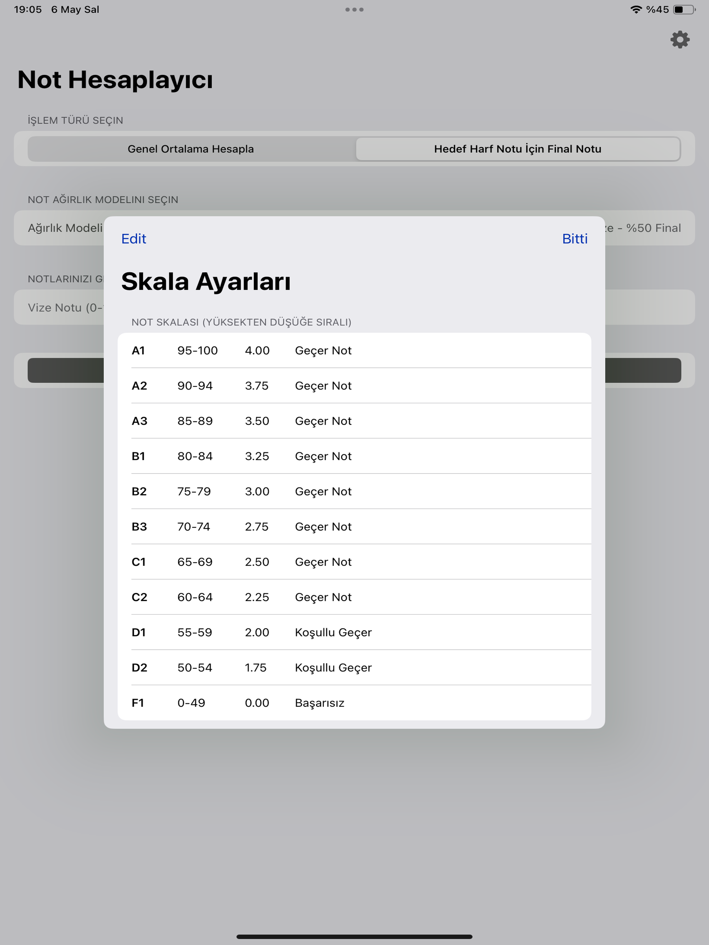Tap the Vize Notu input field

tap(354, 307)
